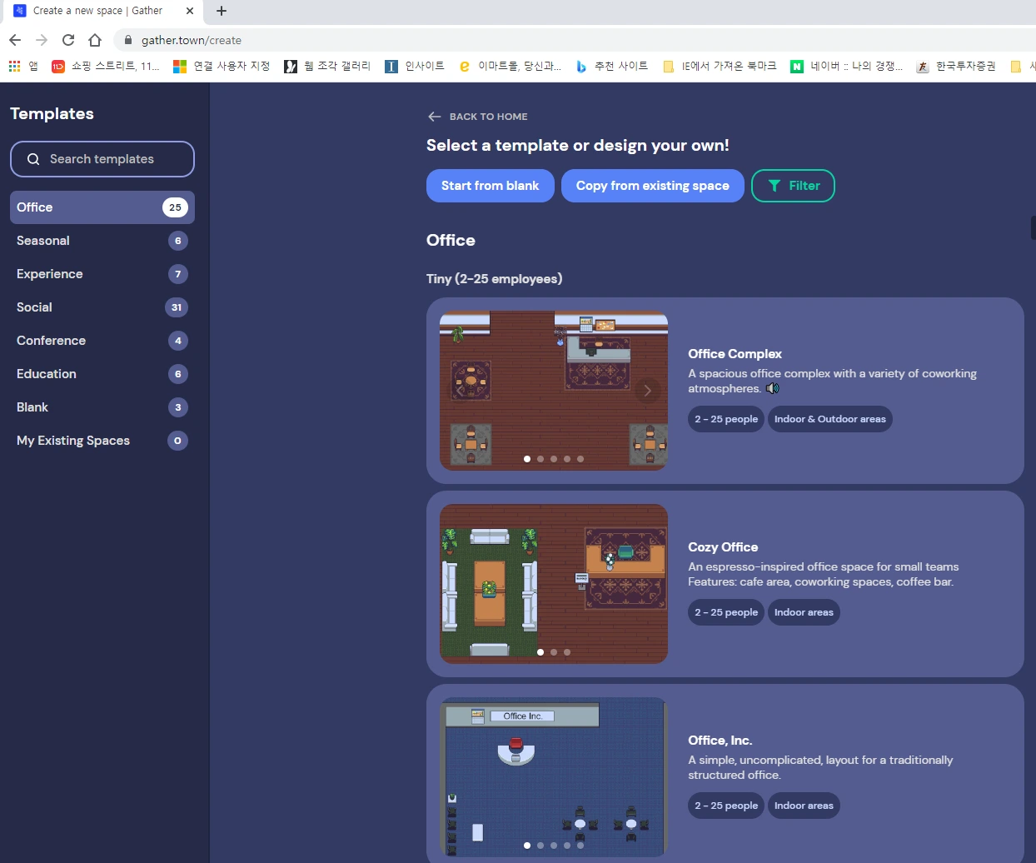Click the lock icon in address bar
The height and width of the screenshot is (863, 1036).
tap(128, 40)
